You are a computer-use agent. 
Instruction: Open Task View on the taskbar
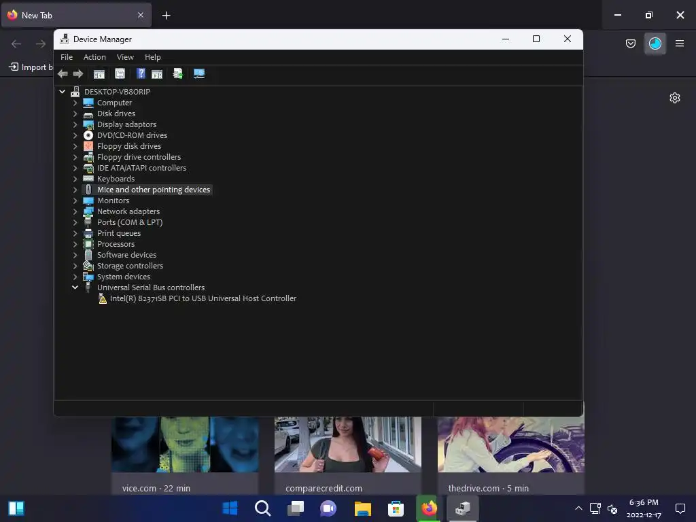click(x=296, y=508)
